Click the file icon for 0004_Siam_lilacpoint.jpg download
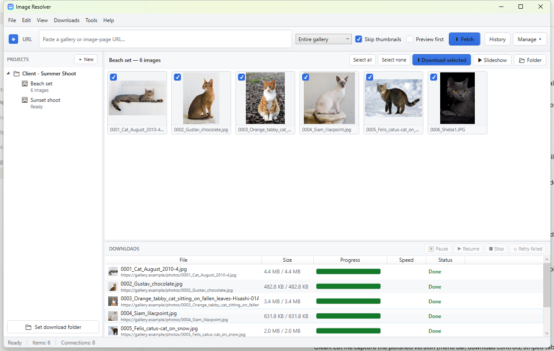554x351 pixels. pyautogui.click(x=113, y=316)
